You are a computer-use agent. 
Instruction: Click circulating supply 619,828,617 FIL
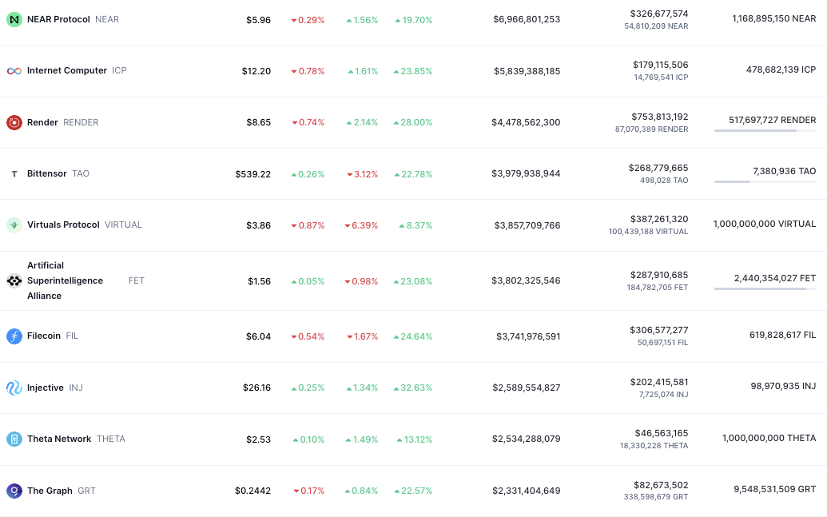click(783, 335)
